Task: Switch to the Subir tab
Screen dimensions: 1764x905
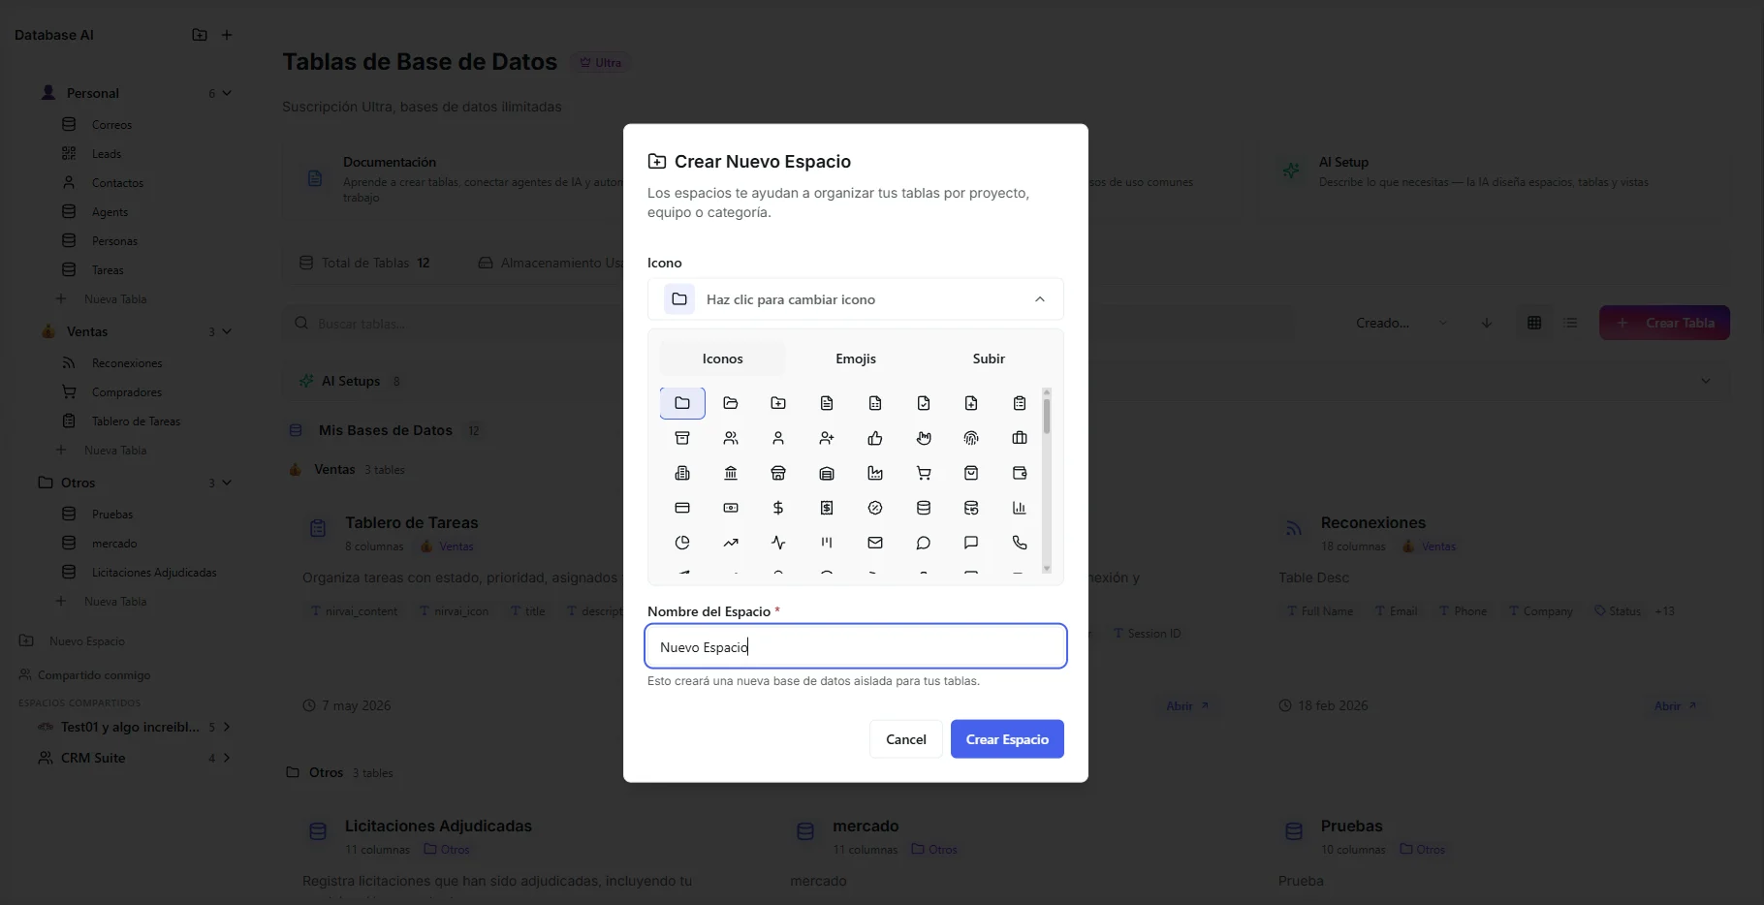Action: pyautogui.click(x=989, y=359)
